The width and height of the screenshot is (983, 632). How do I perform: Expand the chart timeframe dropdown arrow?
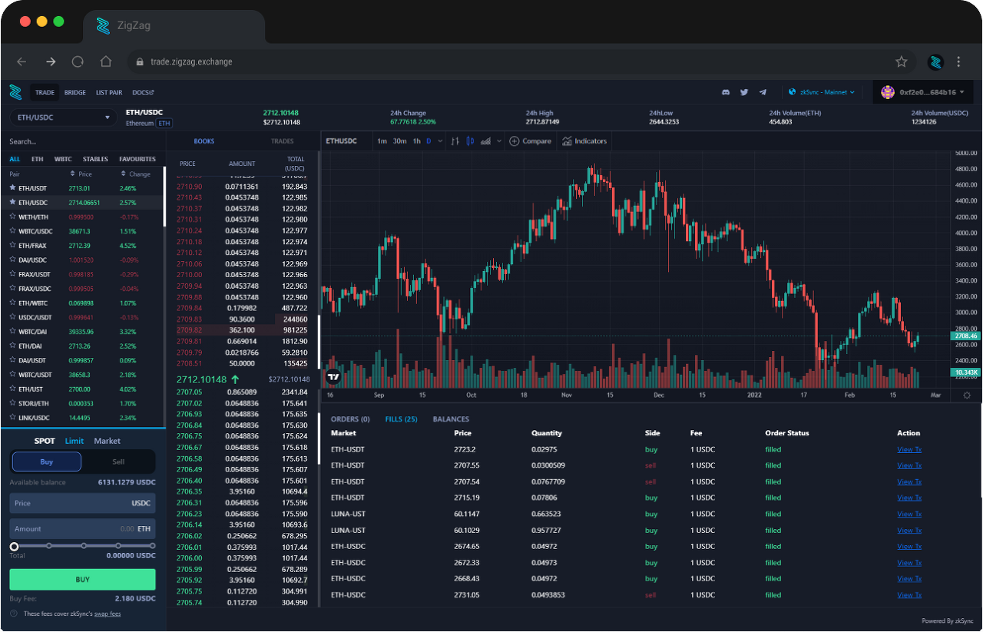(x=440, y=141)
